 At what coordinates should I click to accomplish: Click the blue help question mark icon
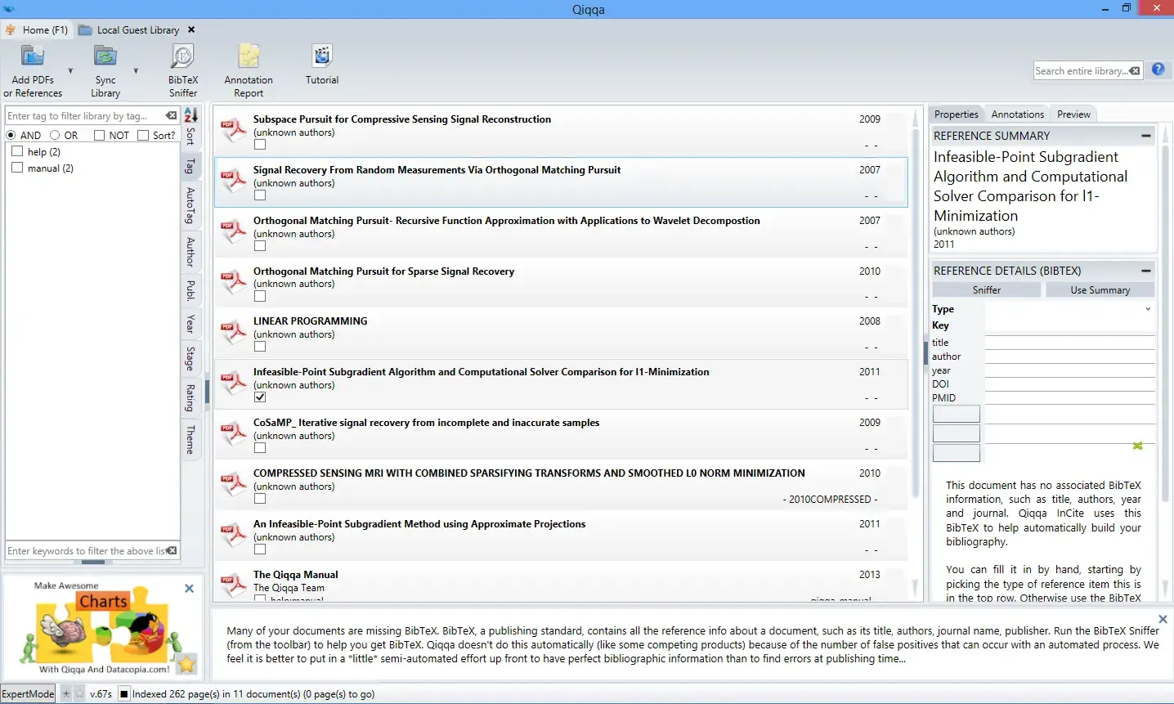(x=1158, y=70)
